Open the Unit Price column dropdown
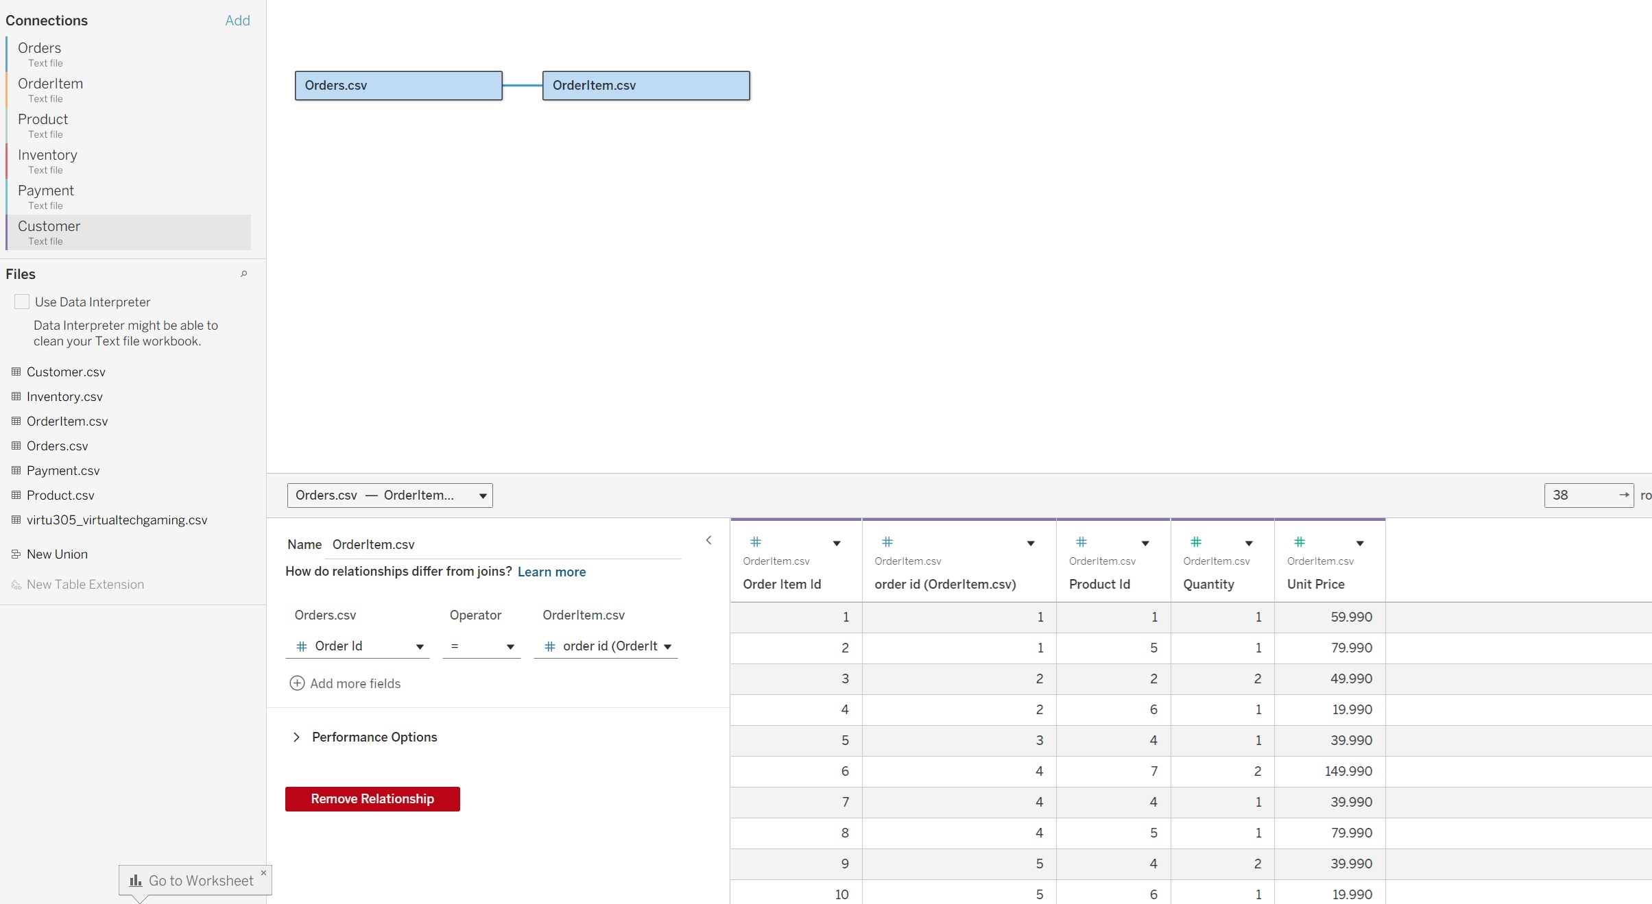Viewport: 1652px width, 904px height. [x=1359, y=543]
